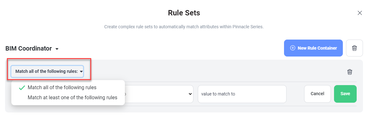Open the BIM Coordinator rule set dropdown arrow
The width and height of the screenshot is (368, 125).
pyautogui.click(x=57, y=49)
